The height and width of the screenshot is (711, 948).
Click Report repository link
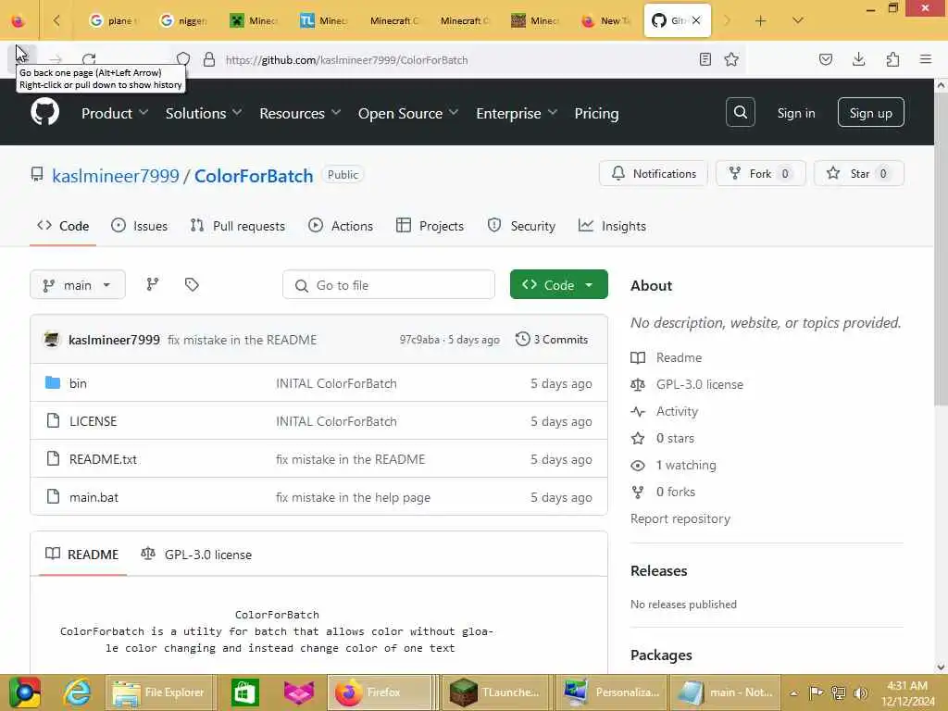(x=680, y=518)
